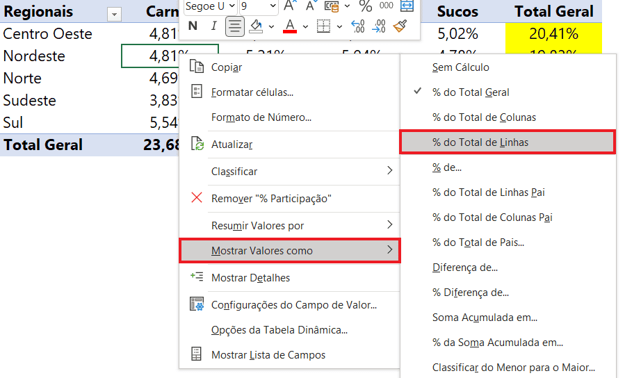Expand the fill color dropdown arrow

(270, 26)
